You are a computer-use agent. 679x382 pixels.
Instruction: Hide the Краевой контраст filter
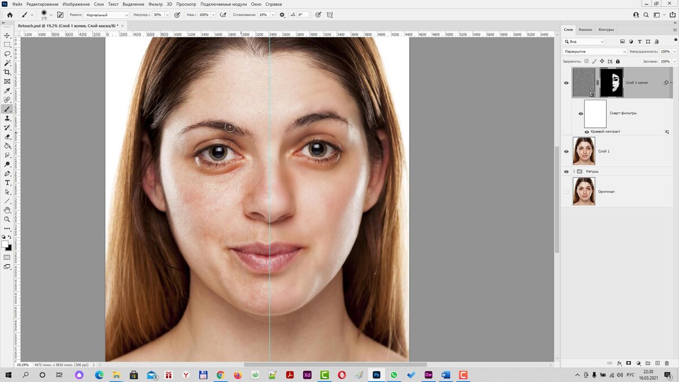(x=587, y=131)
